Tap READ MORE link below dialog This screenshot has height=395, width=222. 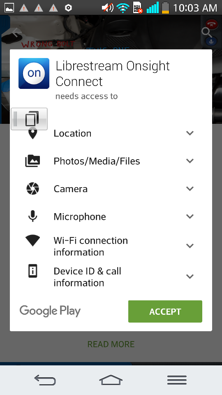tap(111, 344)
